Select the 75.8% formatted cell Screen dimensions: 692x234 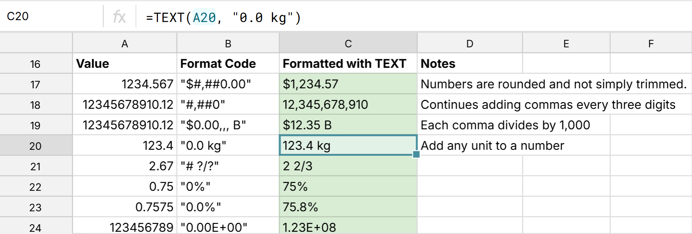click(x=348, y=207)
